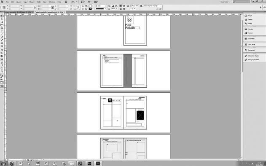Expand the stroke weight dropdown
This screenshot has height=166, width=266.
105,6
